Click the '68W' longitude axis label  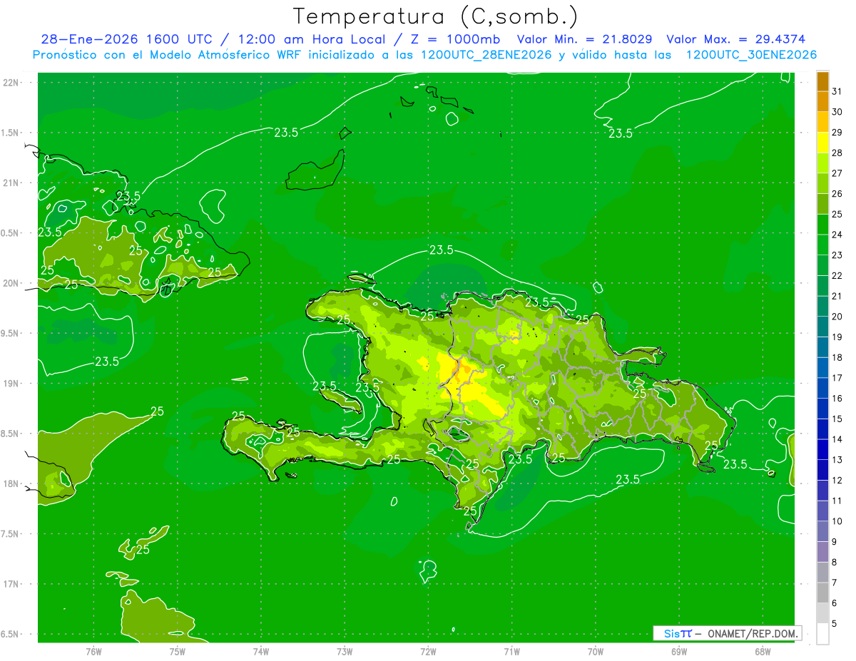tap(763, 651)
